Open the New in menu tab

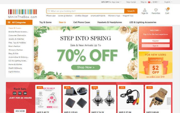(x=62, y=22)
